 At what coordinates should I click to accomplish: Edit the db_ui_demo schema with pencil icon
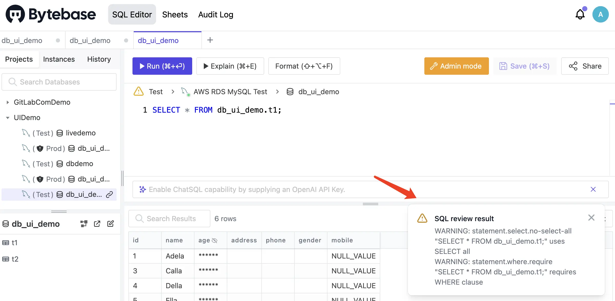[x=110, y=223]
